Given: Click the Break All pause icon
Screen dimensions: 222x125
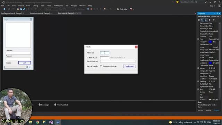Looking at the screenshot, I should (88, 9).
